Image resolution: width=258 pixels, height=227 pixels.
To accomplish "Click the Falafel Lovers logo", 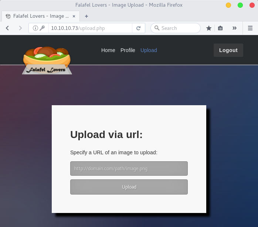I will coord(47,60).
